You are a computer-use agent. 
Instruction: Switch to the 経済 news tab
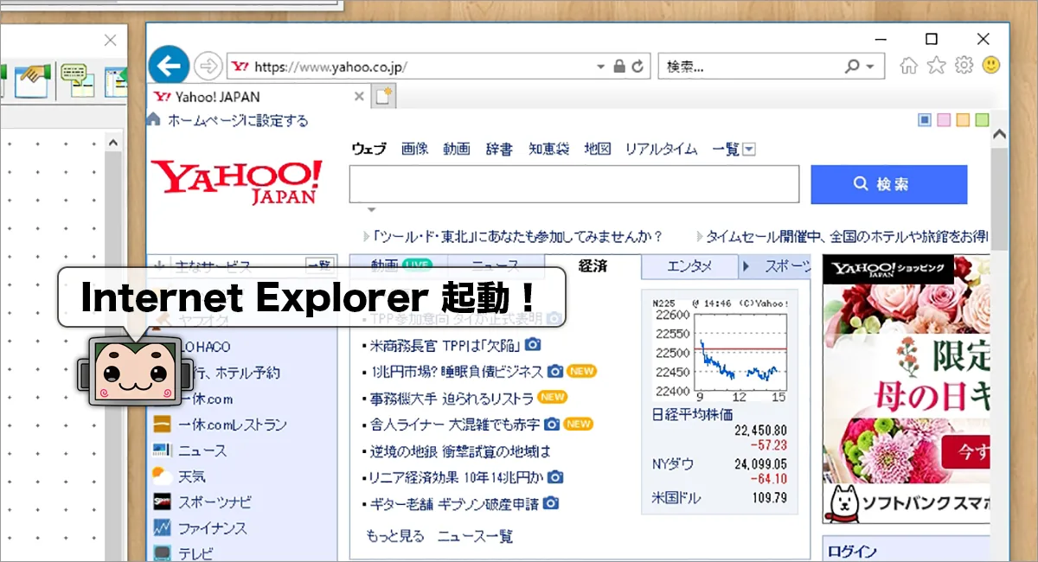point(593,266)
